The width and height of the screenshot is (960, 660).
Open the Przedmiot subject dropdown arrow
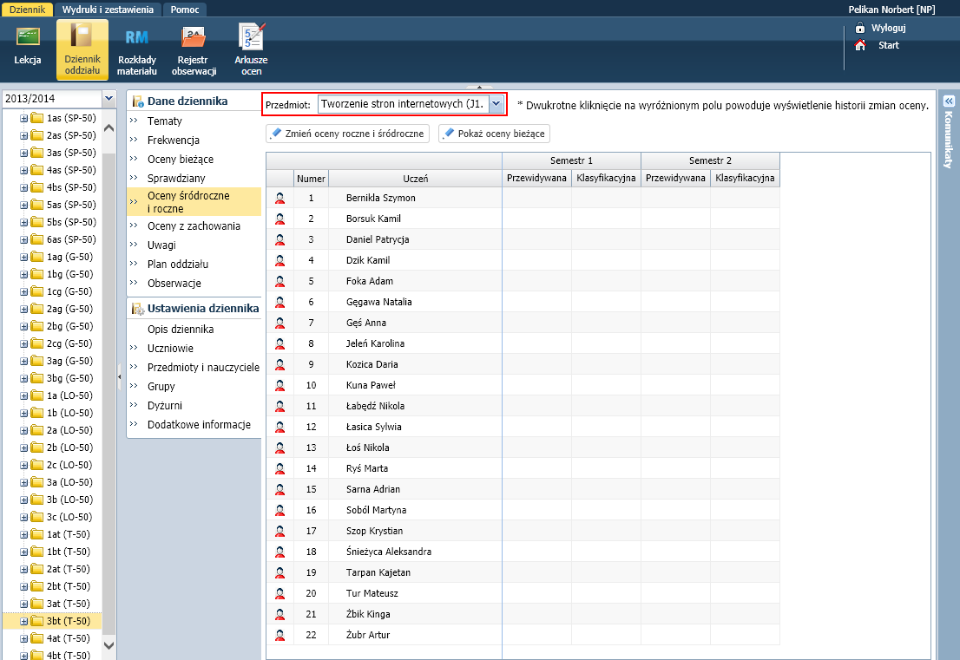tap(496, 104)
